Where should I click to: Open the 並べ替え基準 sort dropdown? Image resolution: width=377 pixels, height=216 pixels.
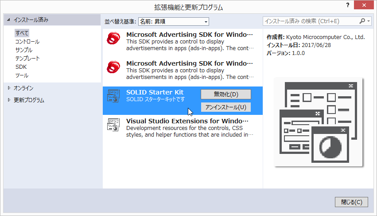tap(173, 21)
